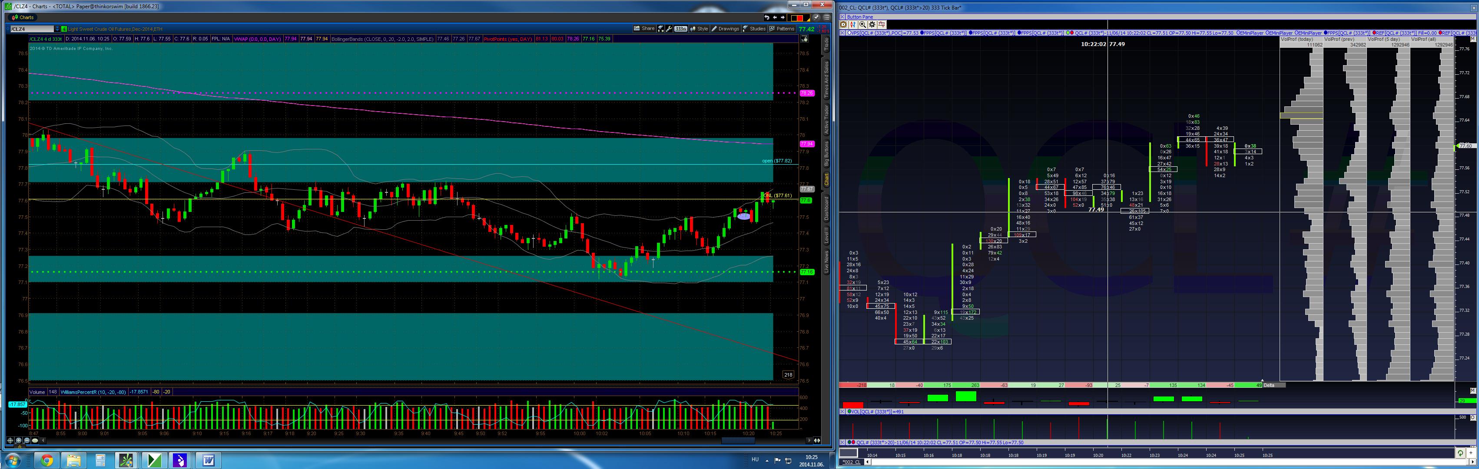Click the zoom out magnifier icon

point(27,441)
